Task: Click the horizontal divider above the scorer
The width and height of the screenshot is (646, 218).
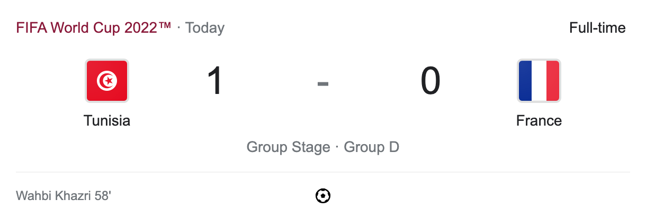Action: pos(323,172)
